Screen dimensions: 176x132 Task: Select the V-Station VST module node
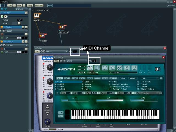[42, 36]
